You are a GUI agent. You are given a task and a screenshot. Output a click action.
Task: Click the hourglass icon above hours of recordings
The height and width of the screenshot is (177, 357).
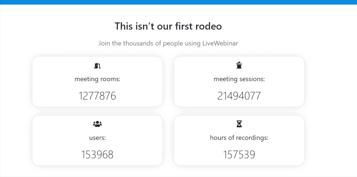click(x=239, y=124)
